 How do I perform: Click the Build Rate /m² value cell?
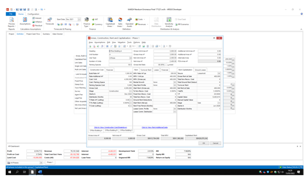click(x=121, y=74)
